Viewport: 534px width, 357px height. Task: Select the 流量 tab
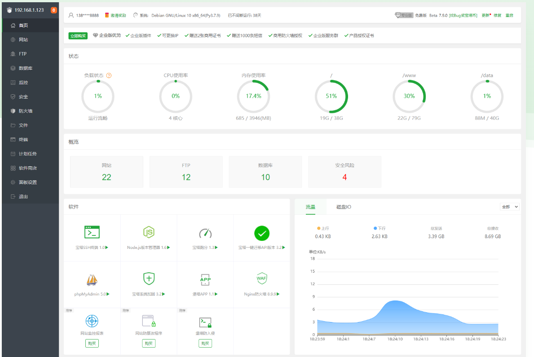pos(310,207)
